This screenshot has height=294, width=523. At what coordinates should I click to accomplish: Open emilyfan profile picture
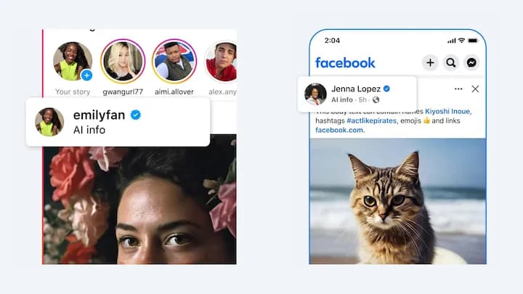click(x=49, y=122)
